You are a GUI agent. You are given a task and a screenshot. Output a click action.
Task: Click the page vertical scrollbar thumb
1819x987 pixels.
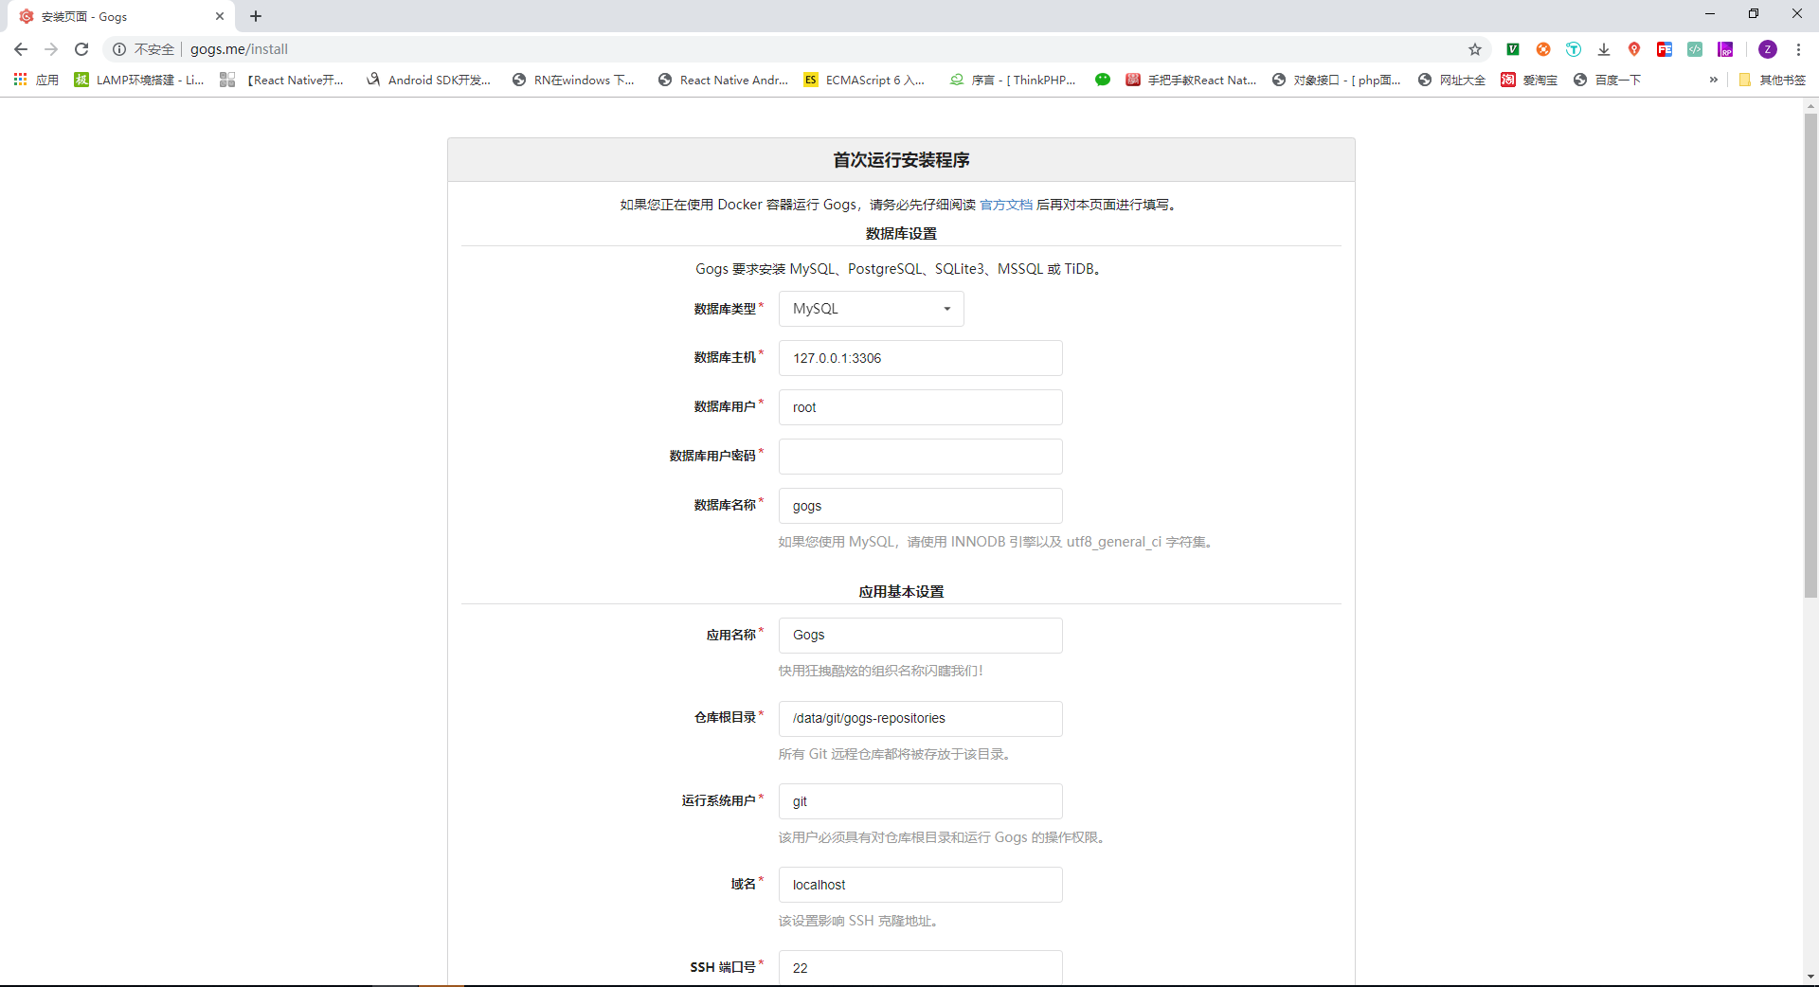(1810, 355)
